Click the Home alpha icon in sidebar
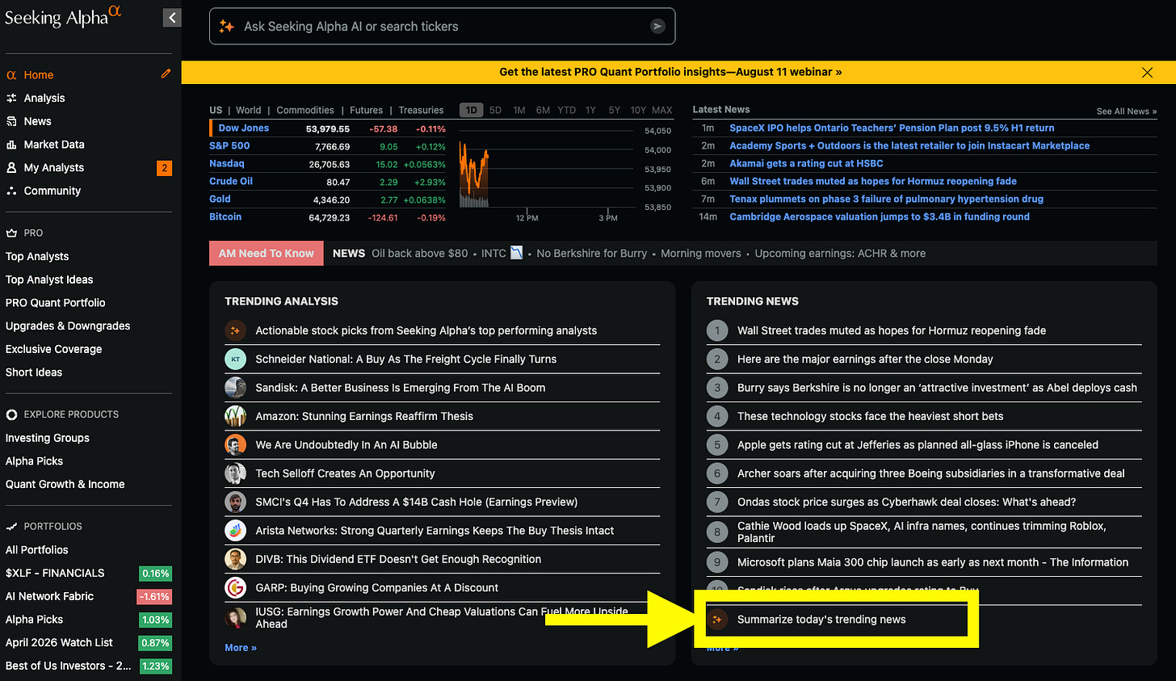 11,75
